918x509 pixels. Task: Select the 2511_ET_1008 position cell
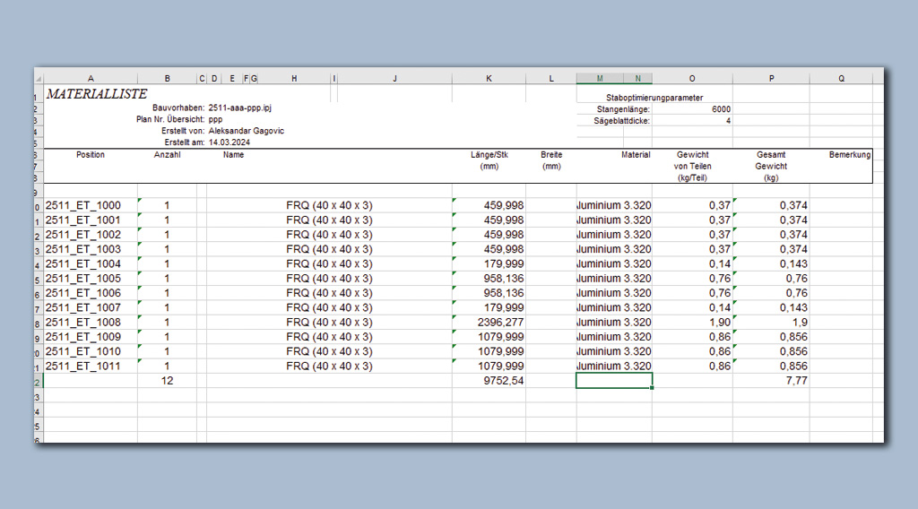82,323
